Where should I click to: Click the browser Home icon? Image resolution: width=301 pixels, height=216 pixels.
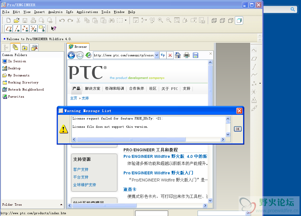(x=178, y=55)
